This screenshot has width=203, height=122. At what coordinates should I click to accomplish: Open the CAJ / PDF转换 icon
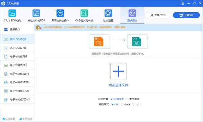(12, 13)
